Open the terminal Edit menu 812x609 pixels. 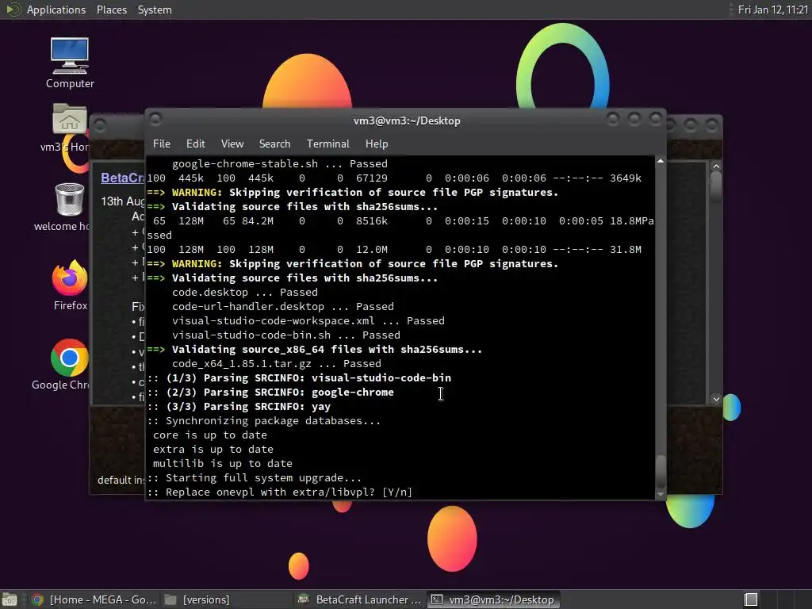pyautogui.click(x=195, y=144)
